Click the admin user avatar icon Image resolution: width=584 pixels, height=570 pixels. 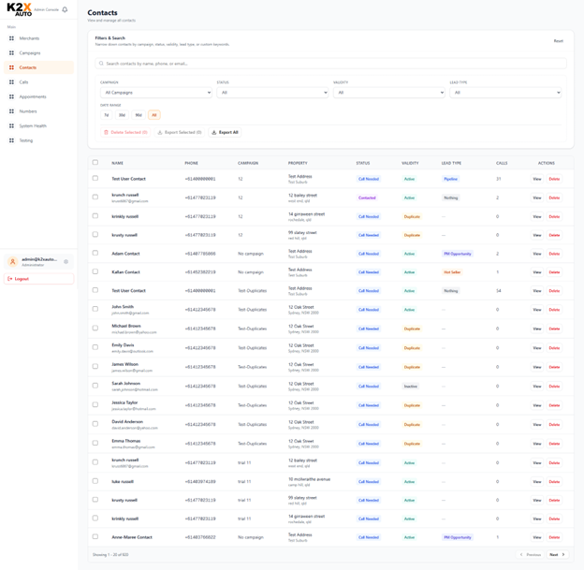pos(13,262)
